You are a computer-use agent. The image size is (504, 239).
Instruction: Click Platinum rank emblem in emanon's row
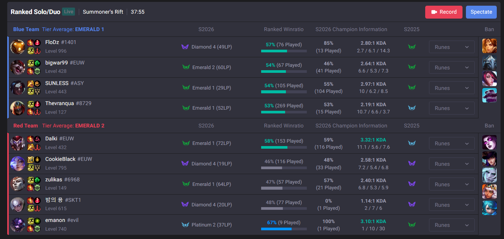pyautogui.click(x=185, y=225)
